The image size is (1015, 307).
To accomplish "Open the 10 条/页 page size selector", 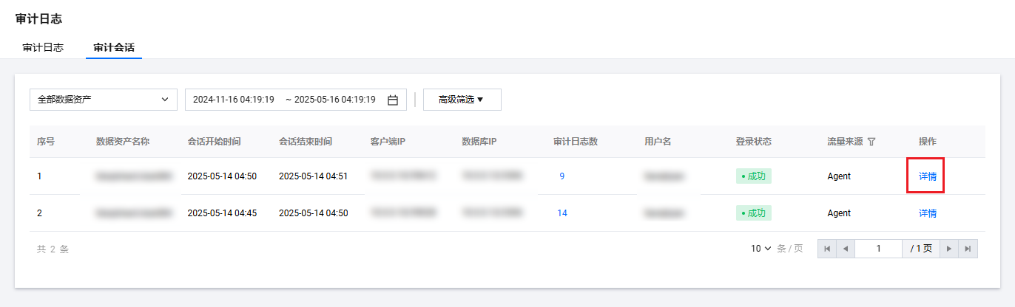I will point(761,249).
